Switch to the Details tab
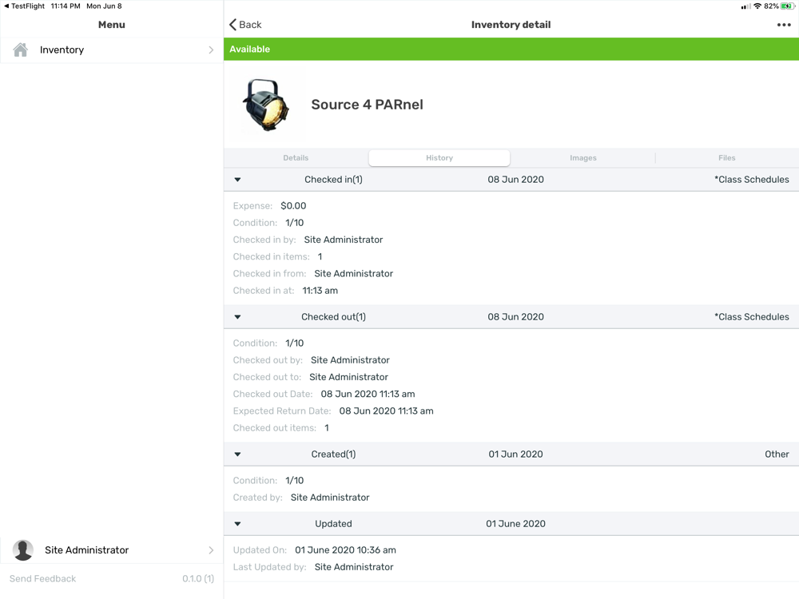 coord(296,158)
